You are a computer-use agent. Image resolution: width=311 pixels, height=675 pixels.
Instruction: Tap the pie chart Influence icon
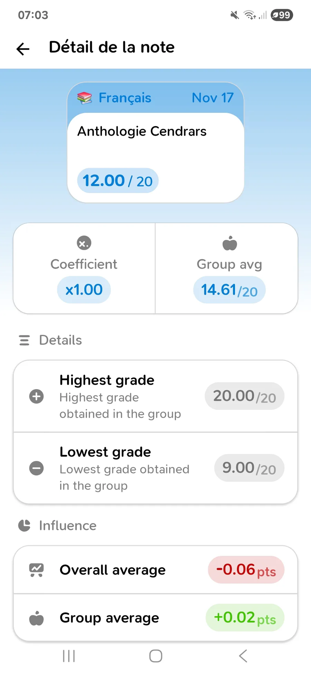pos(24,525)
